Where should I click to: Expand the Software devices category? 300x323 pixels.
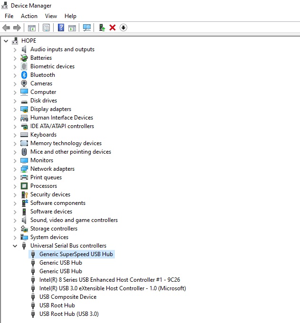click(x=15, y=212)
